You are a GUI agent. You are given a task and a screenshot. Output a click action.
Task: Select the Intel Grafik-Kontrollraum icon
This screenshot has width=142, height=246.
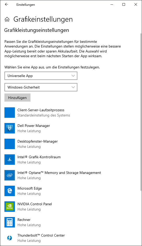10,160
